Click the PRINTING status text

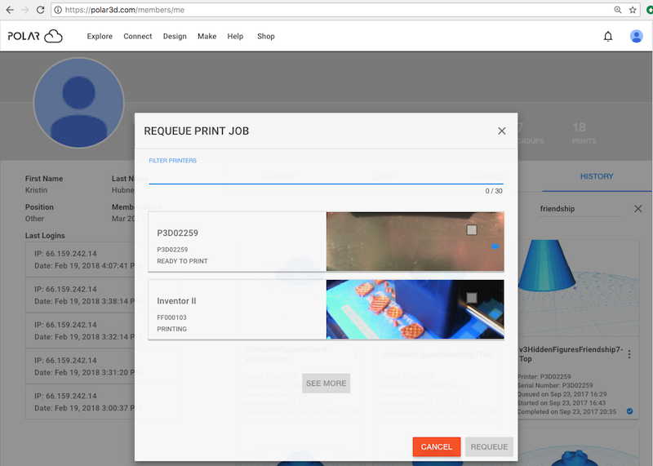click(171, 329)
